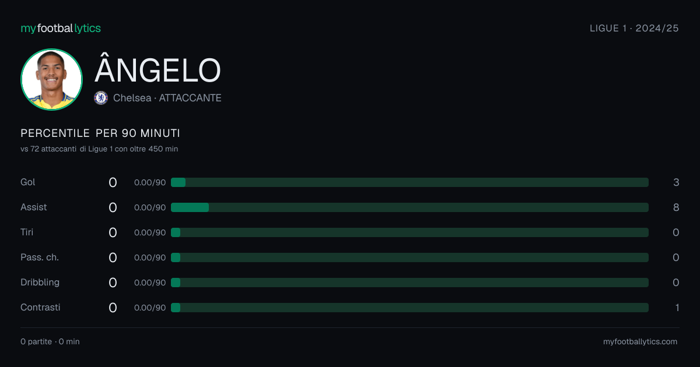Select the Gol stat label
This screenshot has height=367, width=700.
28,182
